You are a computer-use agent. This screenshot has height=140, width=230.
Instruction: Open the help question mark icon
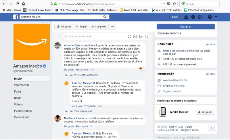(210, 17)
